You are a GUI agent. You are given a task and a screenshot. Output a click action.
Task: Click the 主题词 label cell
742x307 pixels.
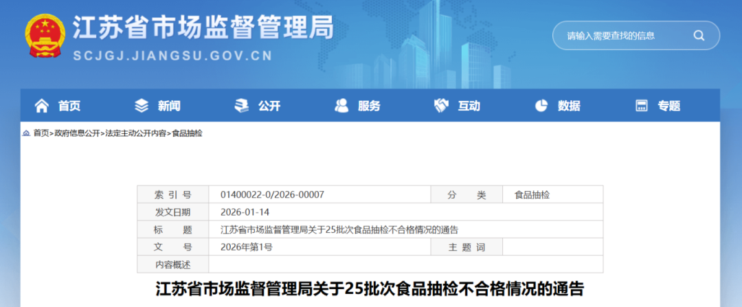point(466,247)
